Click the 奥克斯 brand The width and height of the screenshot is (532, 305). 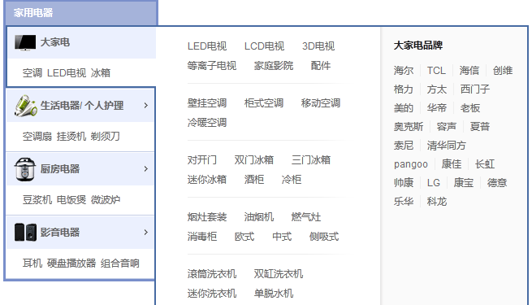click(409, 127)
